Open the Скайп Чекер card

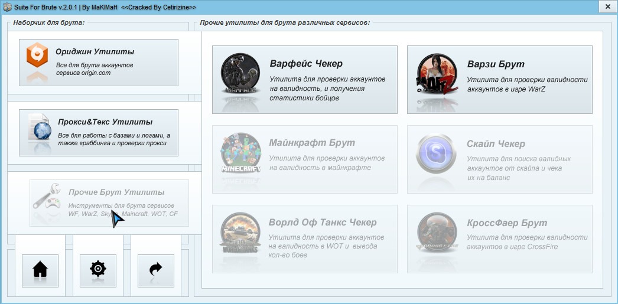pyautogui.click(x=499, y=159)
